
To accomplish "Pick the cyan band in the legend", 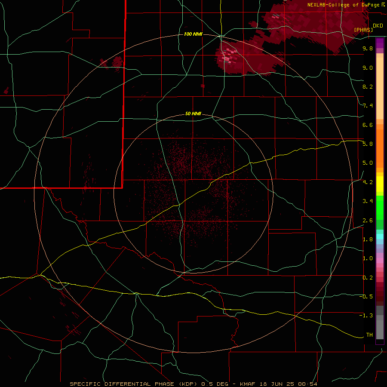I will [x=380, y=236].
